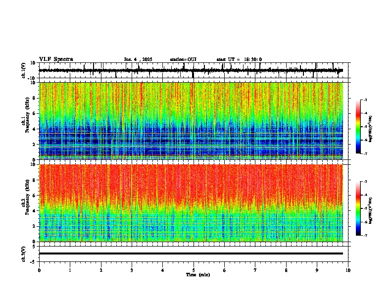Click the "ch.1(V)" waveform axis label

(x=24, y=70)
